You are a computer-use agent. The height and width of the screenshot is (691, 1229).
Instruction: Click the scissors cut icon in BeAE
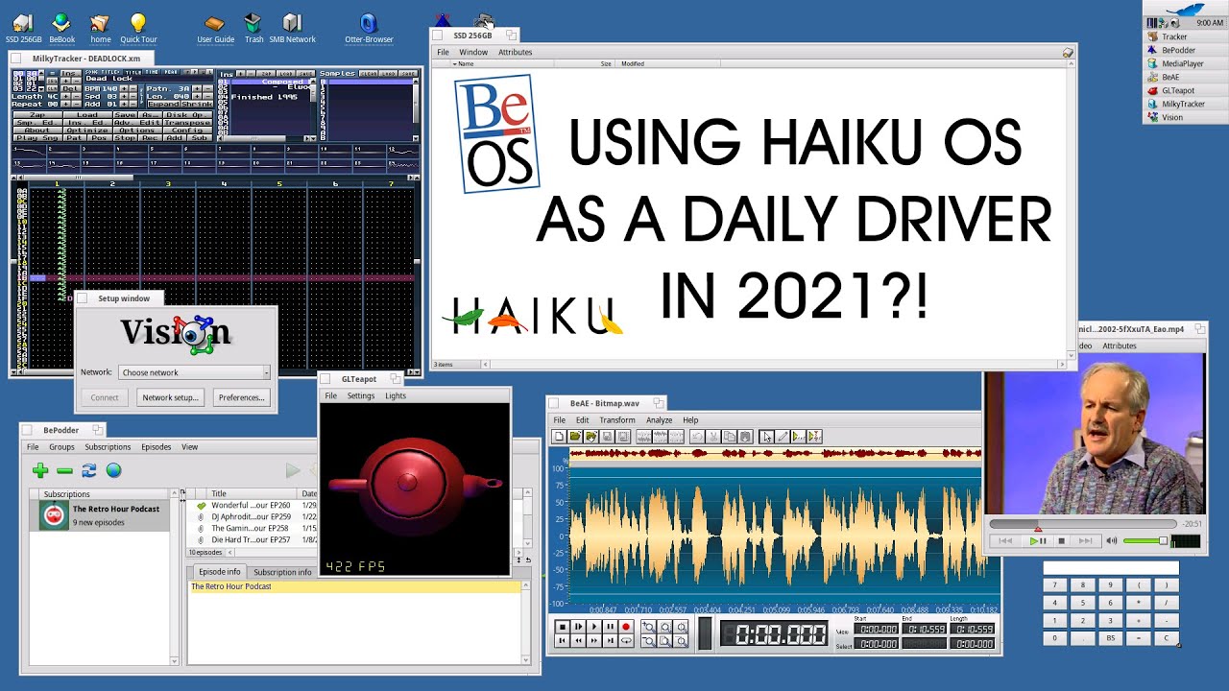(x=713, y=437)
